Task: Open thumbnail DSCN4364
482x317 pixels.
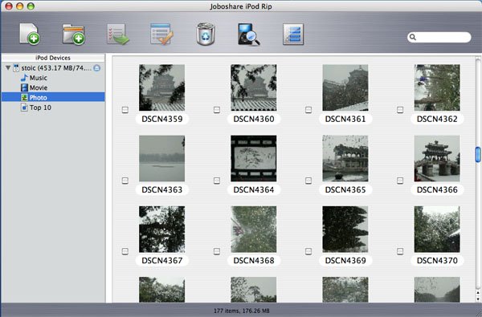Action: click(254, 159)
